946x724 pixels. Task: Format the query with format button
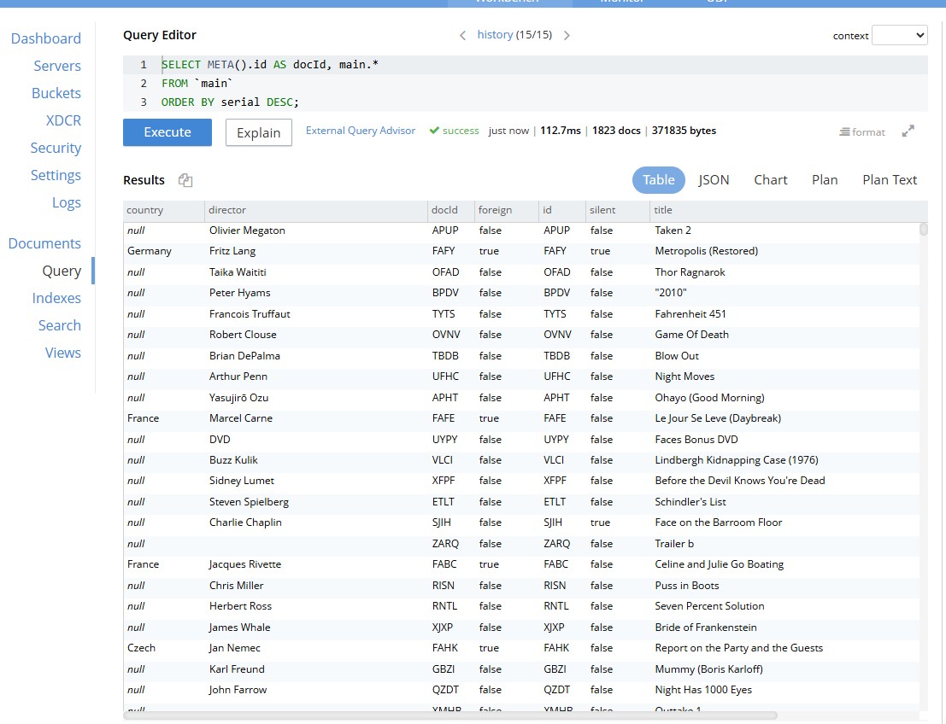tap(862, 132)
